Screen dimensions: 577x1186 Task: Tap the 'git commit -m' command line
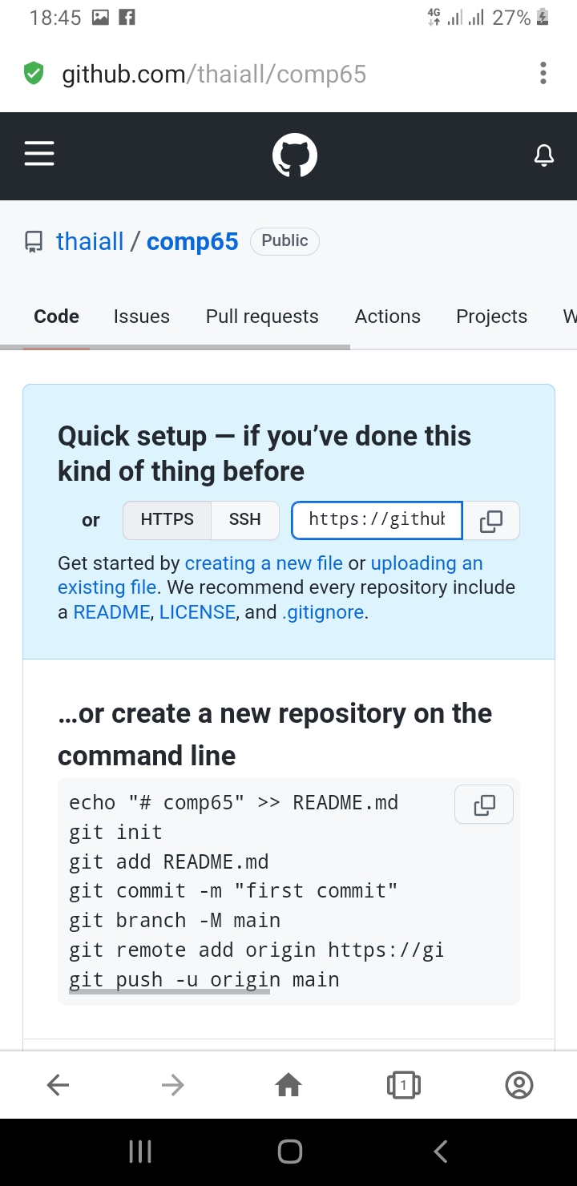(233, 891)
